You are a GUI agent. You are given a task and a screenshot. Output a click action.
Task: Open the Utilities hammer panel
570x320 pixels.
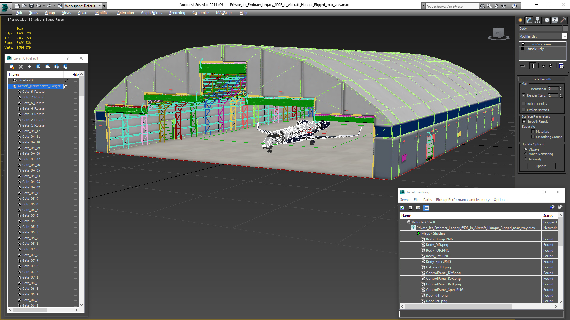tap(563, 20)
